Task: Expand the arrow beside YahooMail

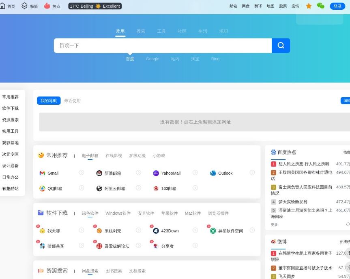Action: [195, 173]
